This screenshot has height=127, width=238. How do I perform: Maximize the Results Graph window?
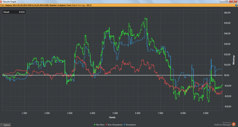coord(227,1)
